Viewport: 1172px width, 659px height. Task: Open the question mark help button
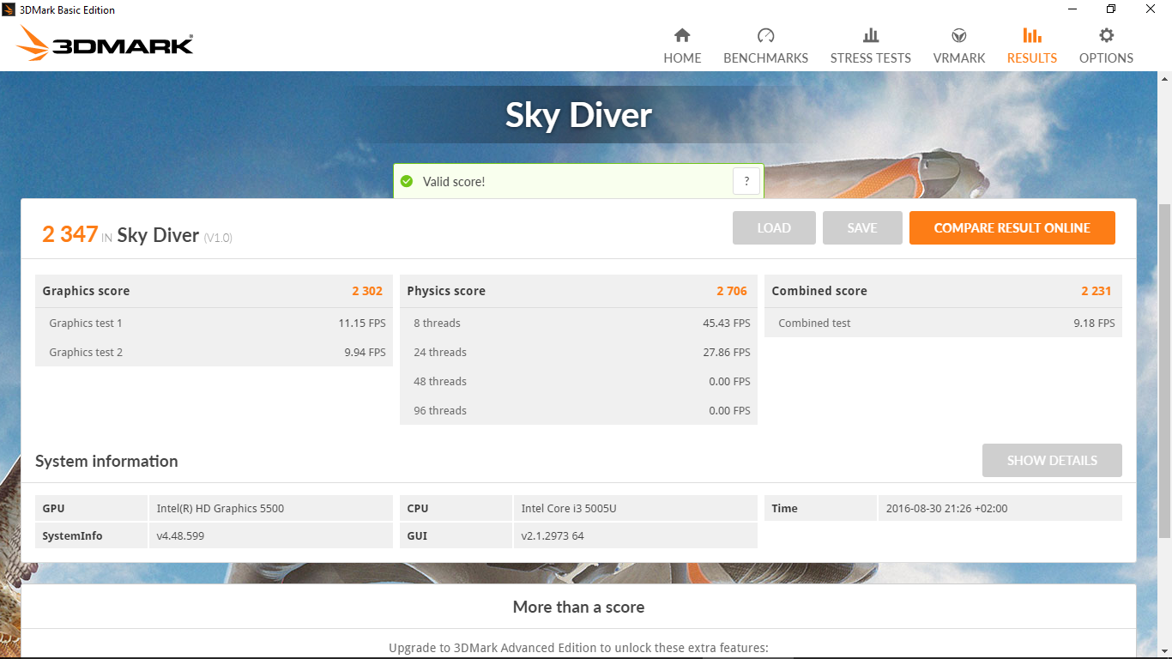(x=746, y=181)
